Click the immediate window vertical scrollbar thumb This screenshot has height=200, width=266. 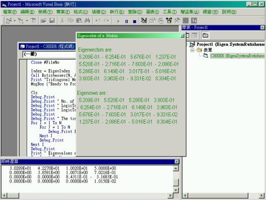[176, 182]
